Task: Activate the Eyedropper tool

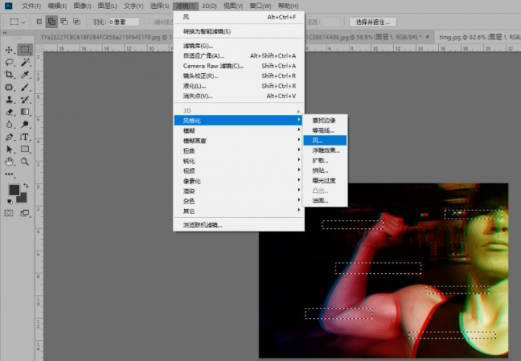Action: pos(25,75)
